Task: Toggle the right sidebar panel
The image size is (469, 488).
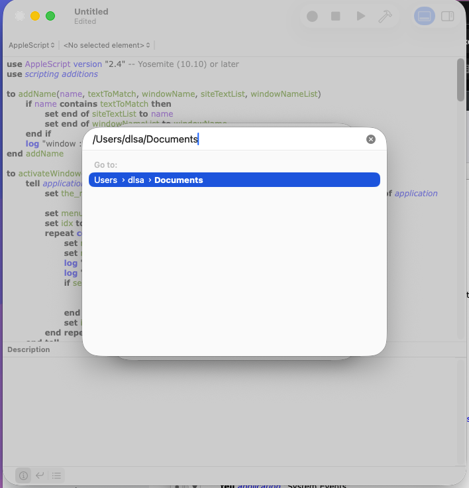Action: tap(448, 16)
